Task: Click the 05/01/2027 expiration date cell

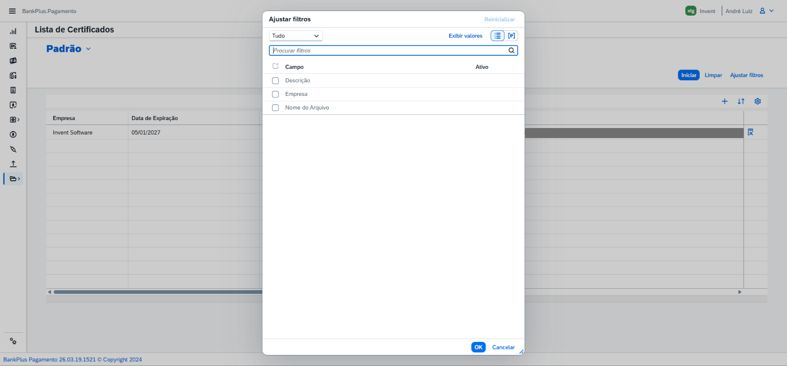Action: click(194, 133)
